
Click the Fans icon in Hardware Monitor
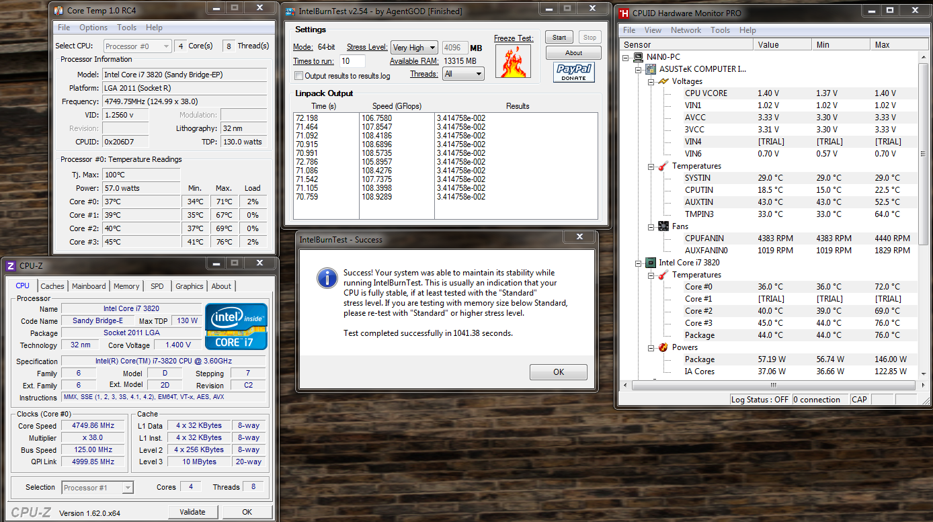(663, 226)
